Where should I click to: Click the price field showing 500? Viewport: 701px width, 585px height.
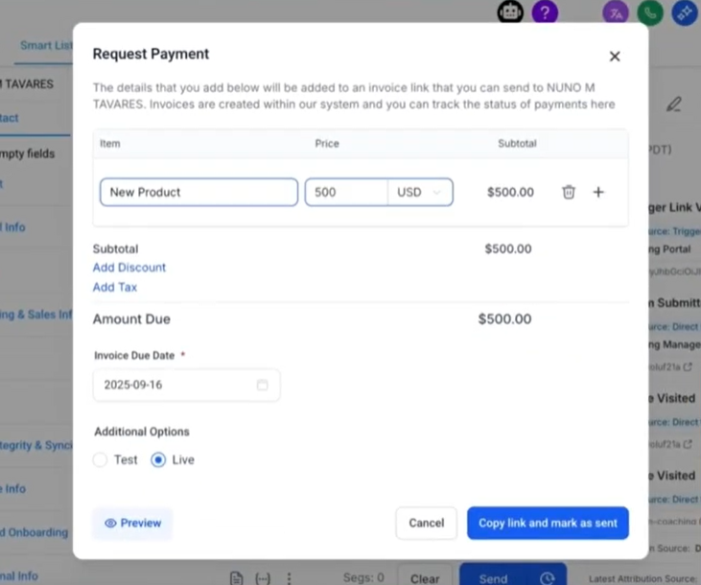tap(346, 193)
